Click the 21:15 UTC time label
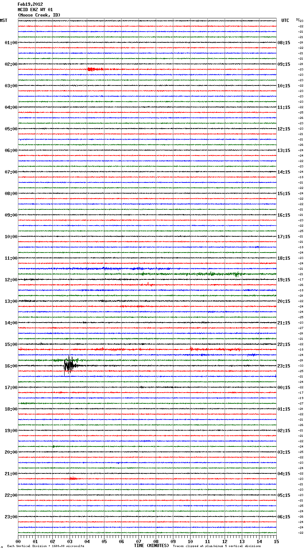The image size is (305, 551). click(284, 323)
